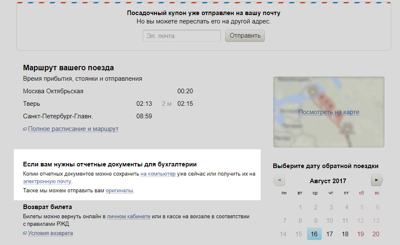Click the электронную почту link
Image resolution: width=400 pixels, height=245 pixels.
point(47,181)
